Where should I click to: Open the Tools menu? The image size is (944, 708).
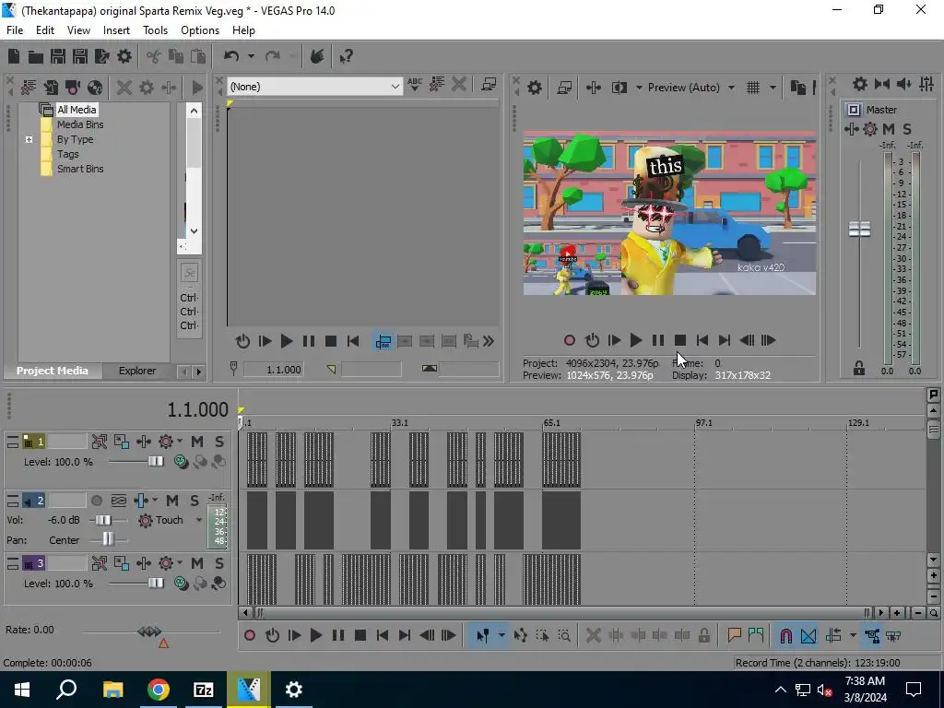click(x=155, y=30)
